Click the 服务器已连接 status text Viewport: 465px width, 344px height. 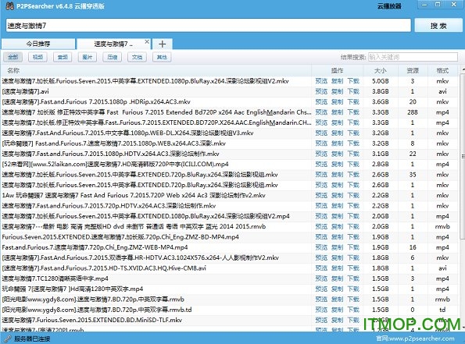(x=32, y=339)
